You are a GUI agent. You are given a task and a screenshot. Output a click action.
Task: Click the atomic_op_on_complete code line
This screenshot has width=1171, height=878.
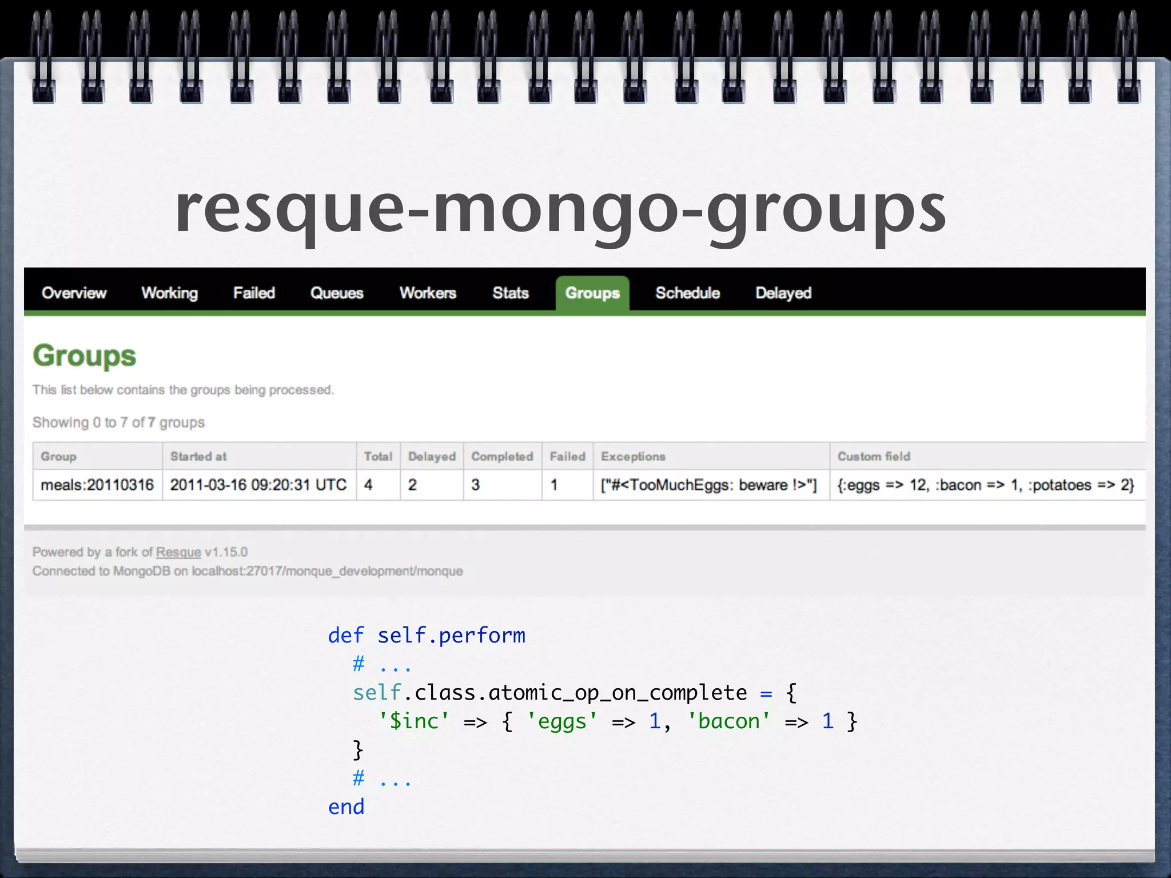click(574, 693)
